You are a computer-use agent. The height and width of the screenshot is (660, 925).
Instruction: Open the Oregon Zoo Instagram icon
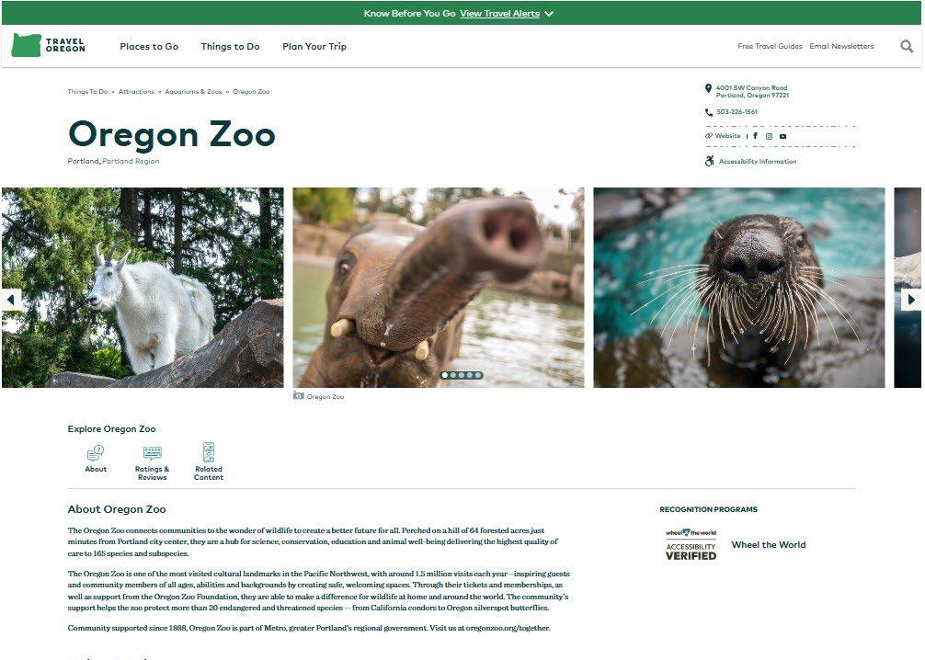[769, 136]
